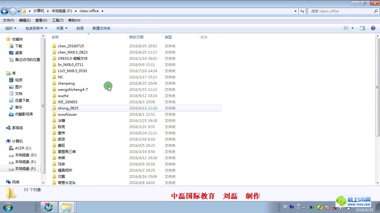
Task: Open the ACER (C:) drive
Action: coord(23,148)
